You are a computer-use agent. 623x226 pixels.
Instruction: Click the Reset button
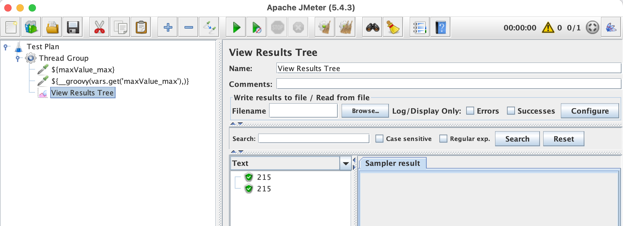pyautogui.click(x=564, y=139)
